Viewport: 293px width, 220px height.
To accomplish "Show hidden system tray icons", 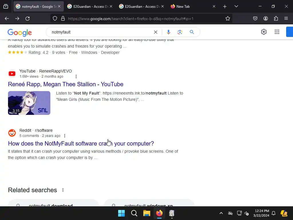I will pos(221,213).
